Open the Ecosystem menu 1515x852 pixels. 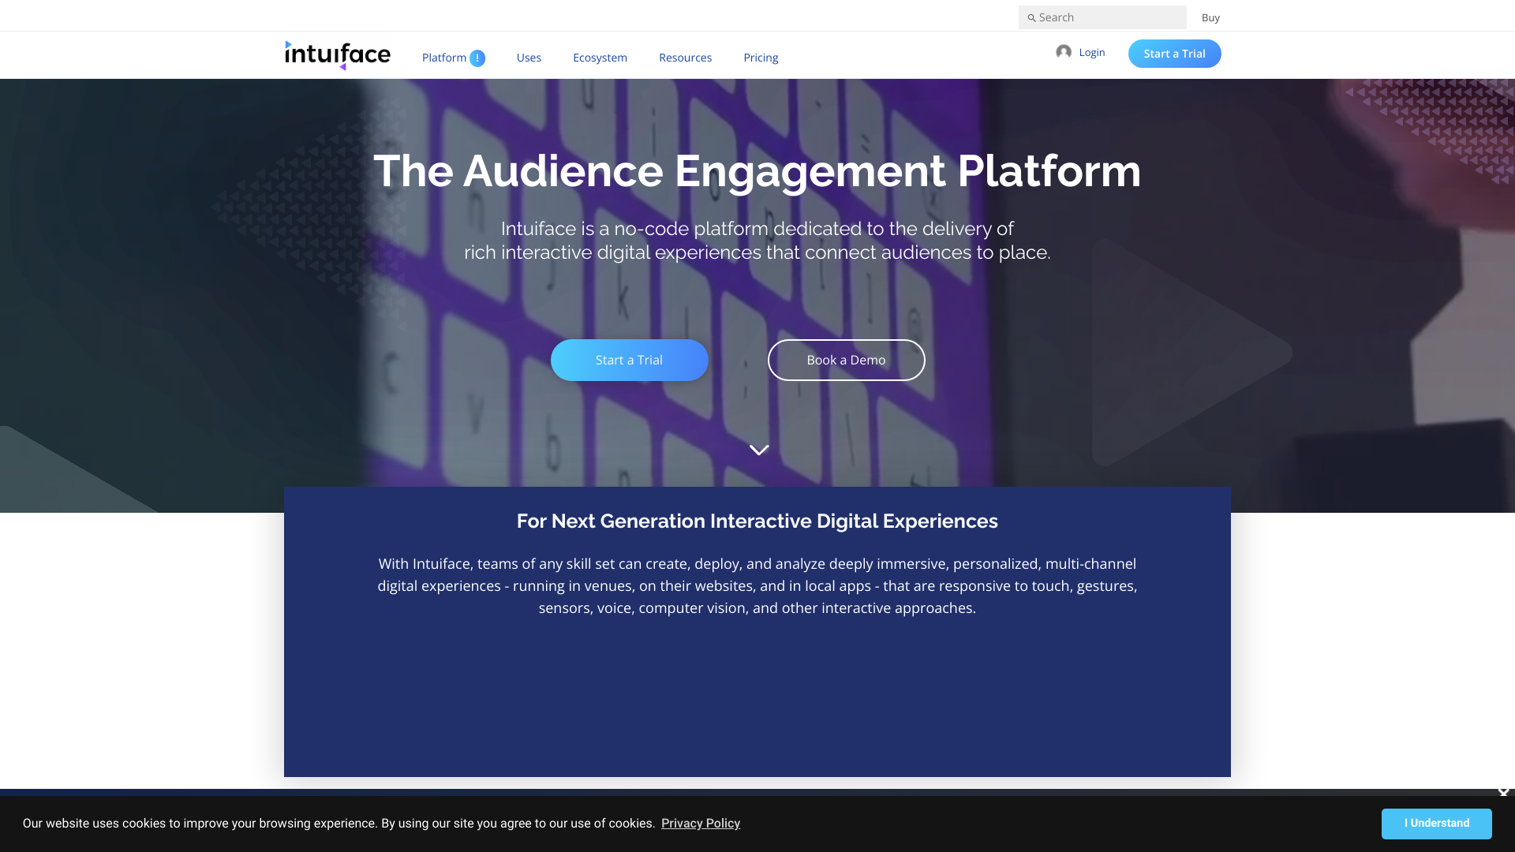(600, 58)
